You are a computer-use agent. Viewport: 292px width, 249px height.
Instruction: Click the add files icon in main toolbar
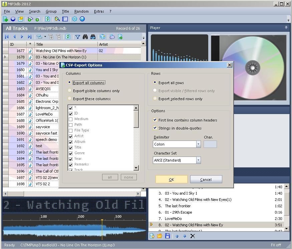(x=5, y=19)
